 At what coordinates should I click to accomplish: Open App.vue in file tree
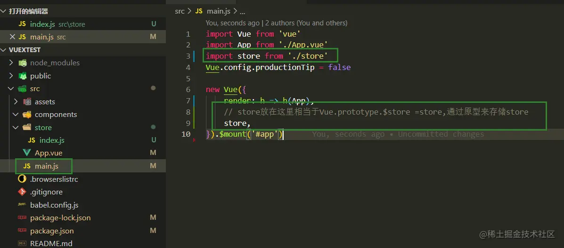(x=49, y=153)
